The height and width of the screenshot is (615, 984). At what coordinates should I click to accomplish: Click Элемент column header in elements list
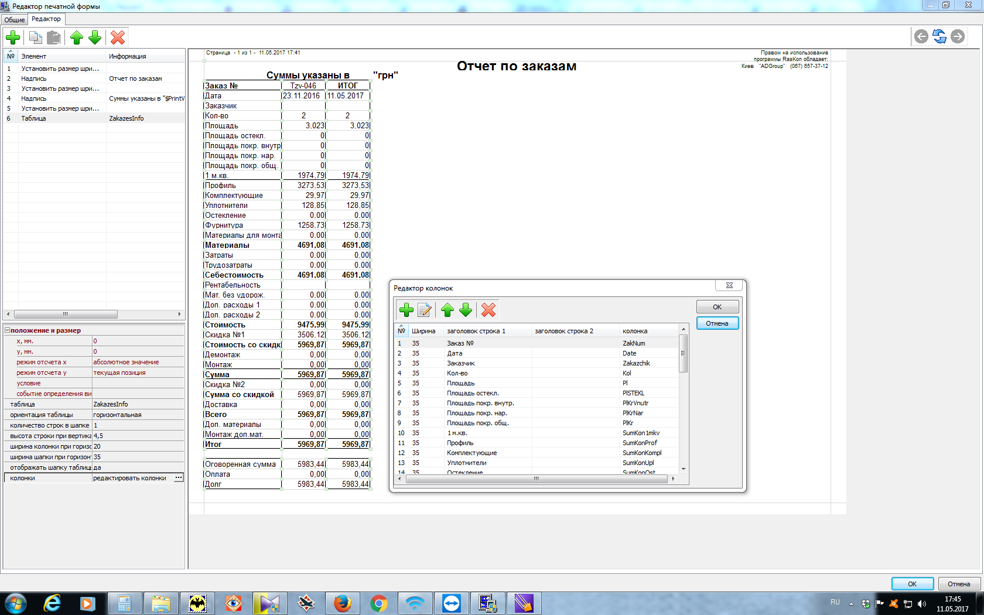[63, 56]
